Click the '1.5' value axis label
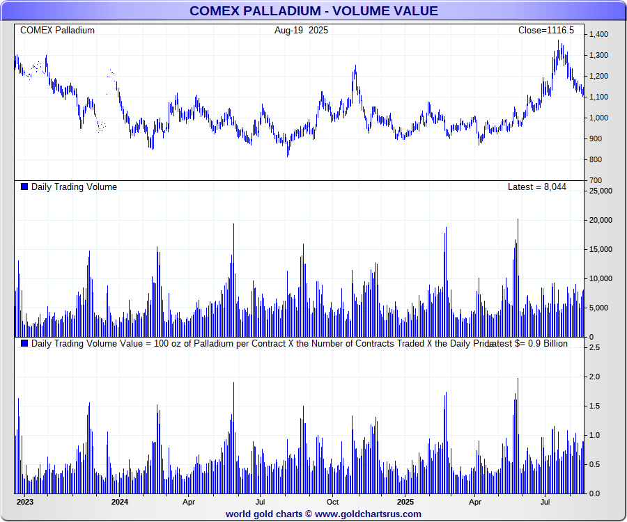Viewport: 627px width, 522px height. tap(595, 406)
